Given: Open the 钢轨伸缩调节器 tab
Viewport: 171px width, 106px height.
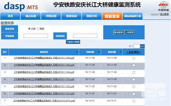Looking at the screenshot, I should [133, 16].
